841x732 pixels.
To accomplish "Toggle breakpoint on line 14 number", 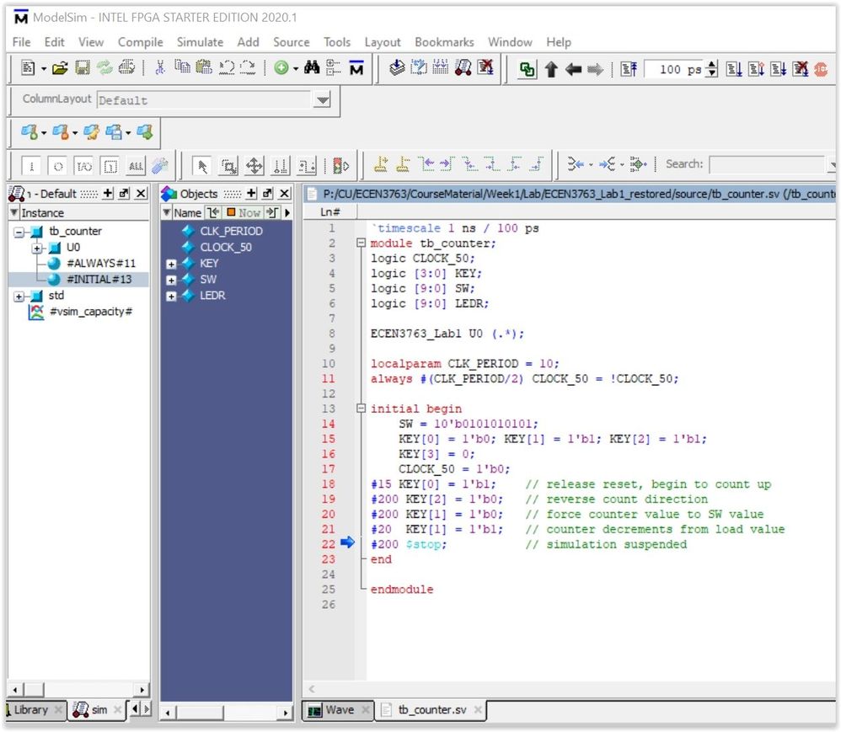I will tap(328, 424).
